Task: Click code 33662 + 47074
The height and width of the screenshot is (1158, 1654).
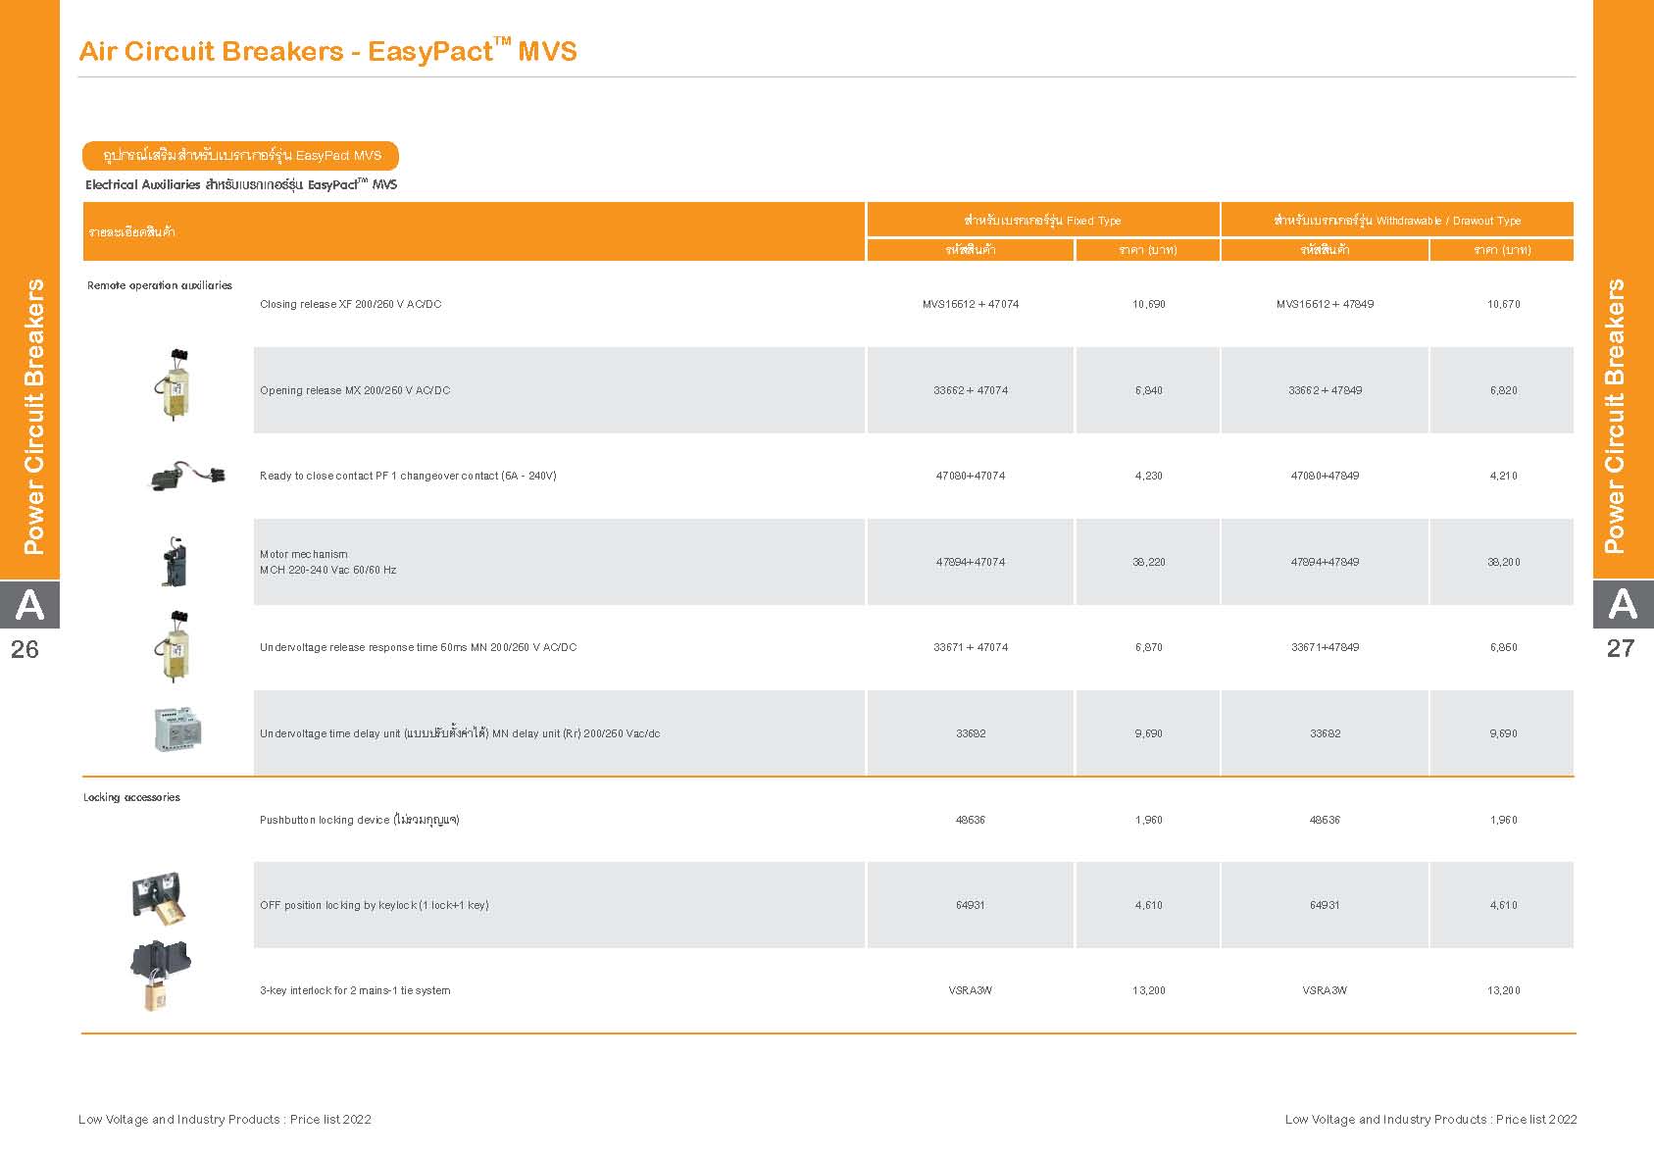Action: pos(971,390)
